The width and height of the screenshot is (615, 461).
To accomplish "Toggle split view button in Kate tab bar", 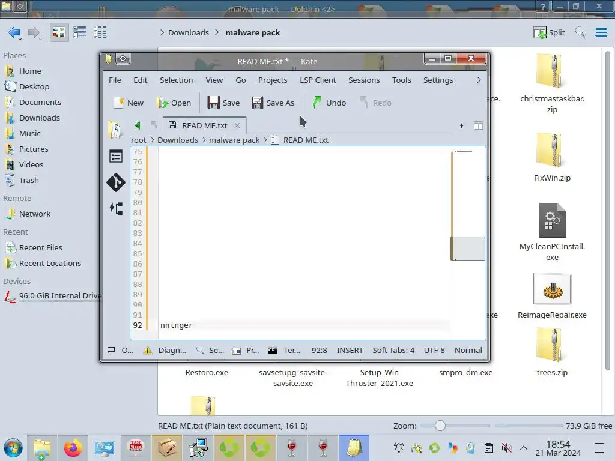I will point(479,125).
